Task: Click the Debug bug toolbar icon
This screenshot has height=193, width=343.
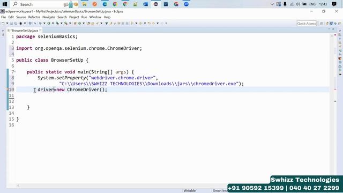Action: (40, 23)
